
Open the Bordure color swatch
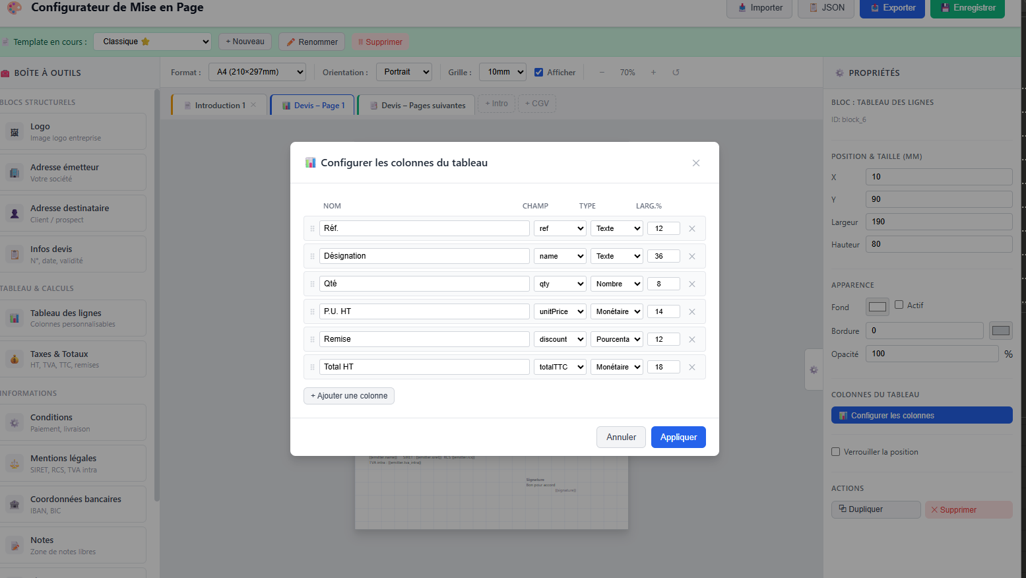1000,331
